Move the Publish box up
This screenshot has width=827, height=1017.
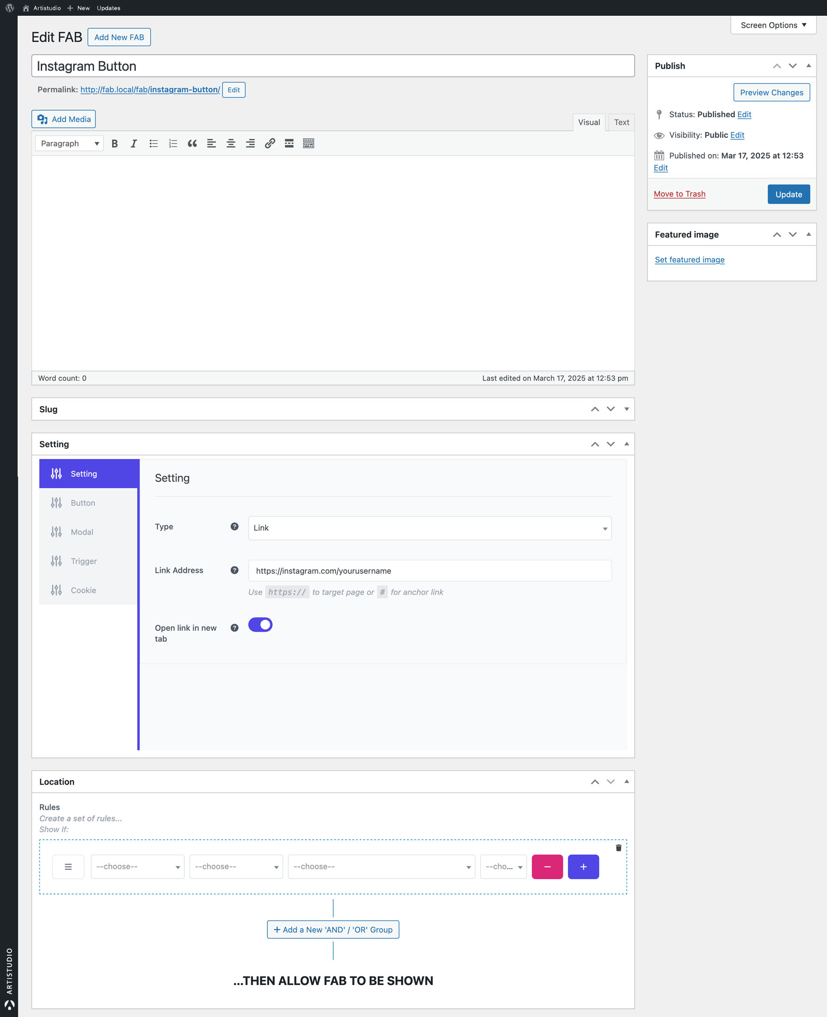click(x=777, y=66)
